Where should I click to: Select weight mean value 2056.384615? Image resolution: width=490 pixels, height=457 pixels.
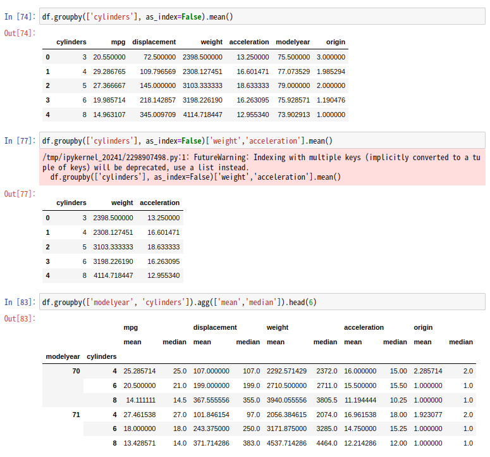286,415
